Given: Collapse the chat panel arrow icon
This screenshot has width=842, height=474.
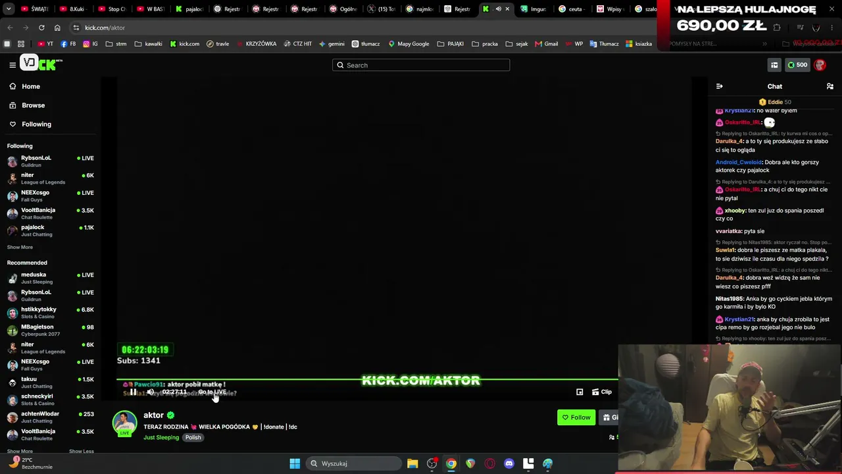Looking at the screenshot, I should tap(719, 86).
